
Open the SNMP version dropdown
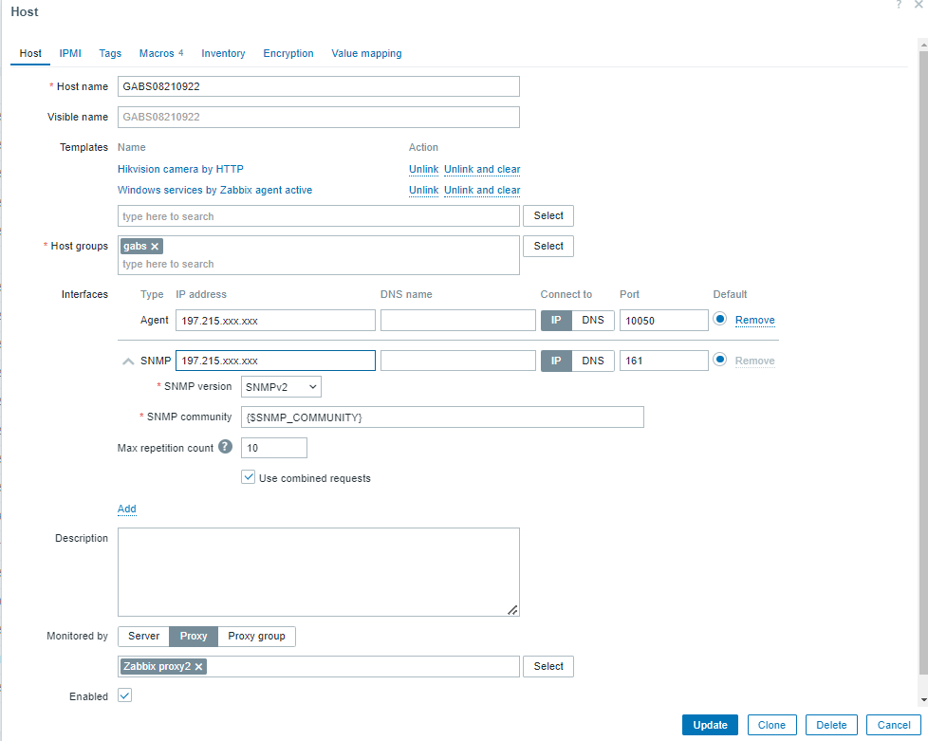(x=281, y=387)
